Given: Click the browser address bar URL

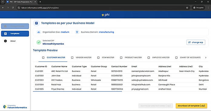Looking at the screenshot, I should pyautogui.click(x=40, y=8).
